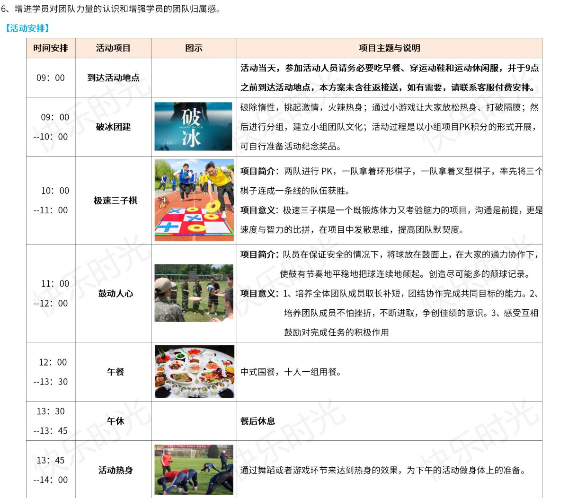Click the 12：00--13：30 time cell

(x=51, y=372)
